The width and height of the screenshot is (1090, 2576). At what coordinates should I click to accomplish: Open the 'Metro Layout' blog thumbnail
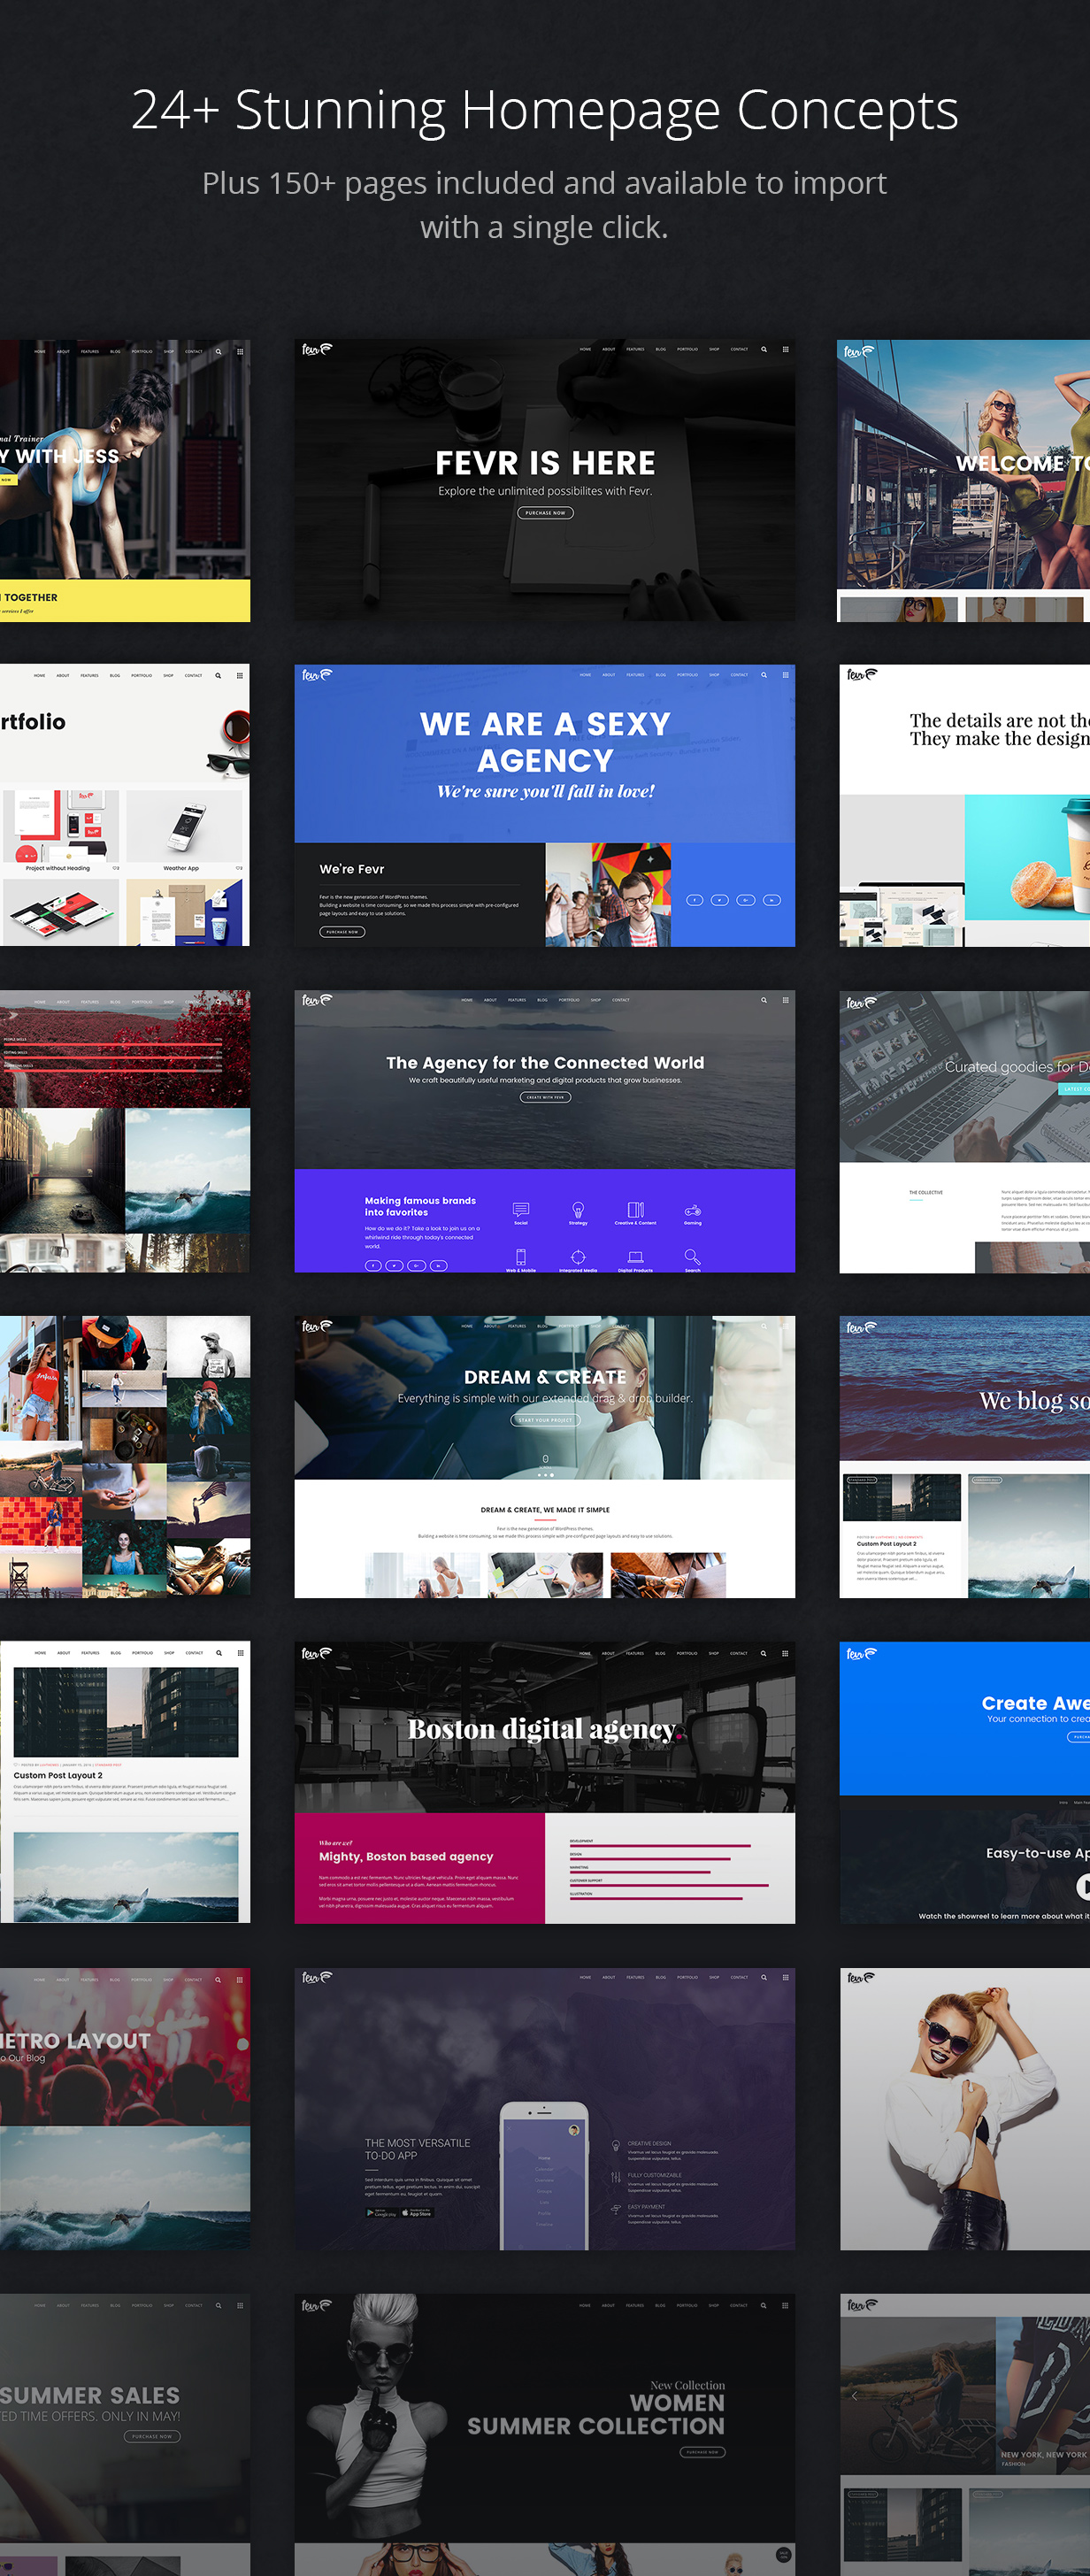click(x=125, y=2109)
